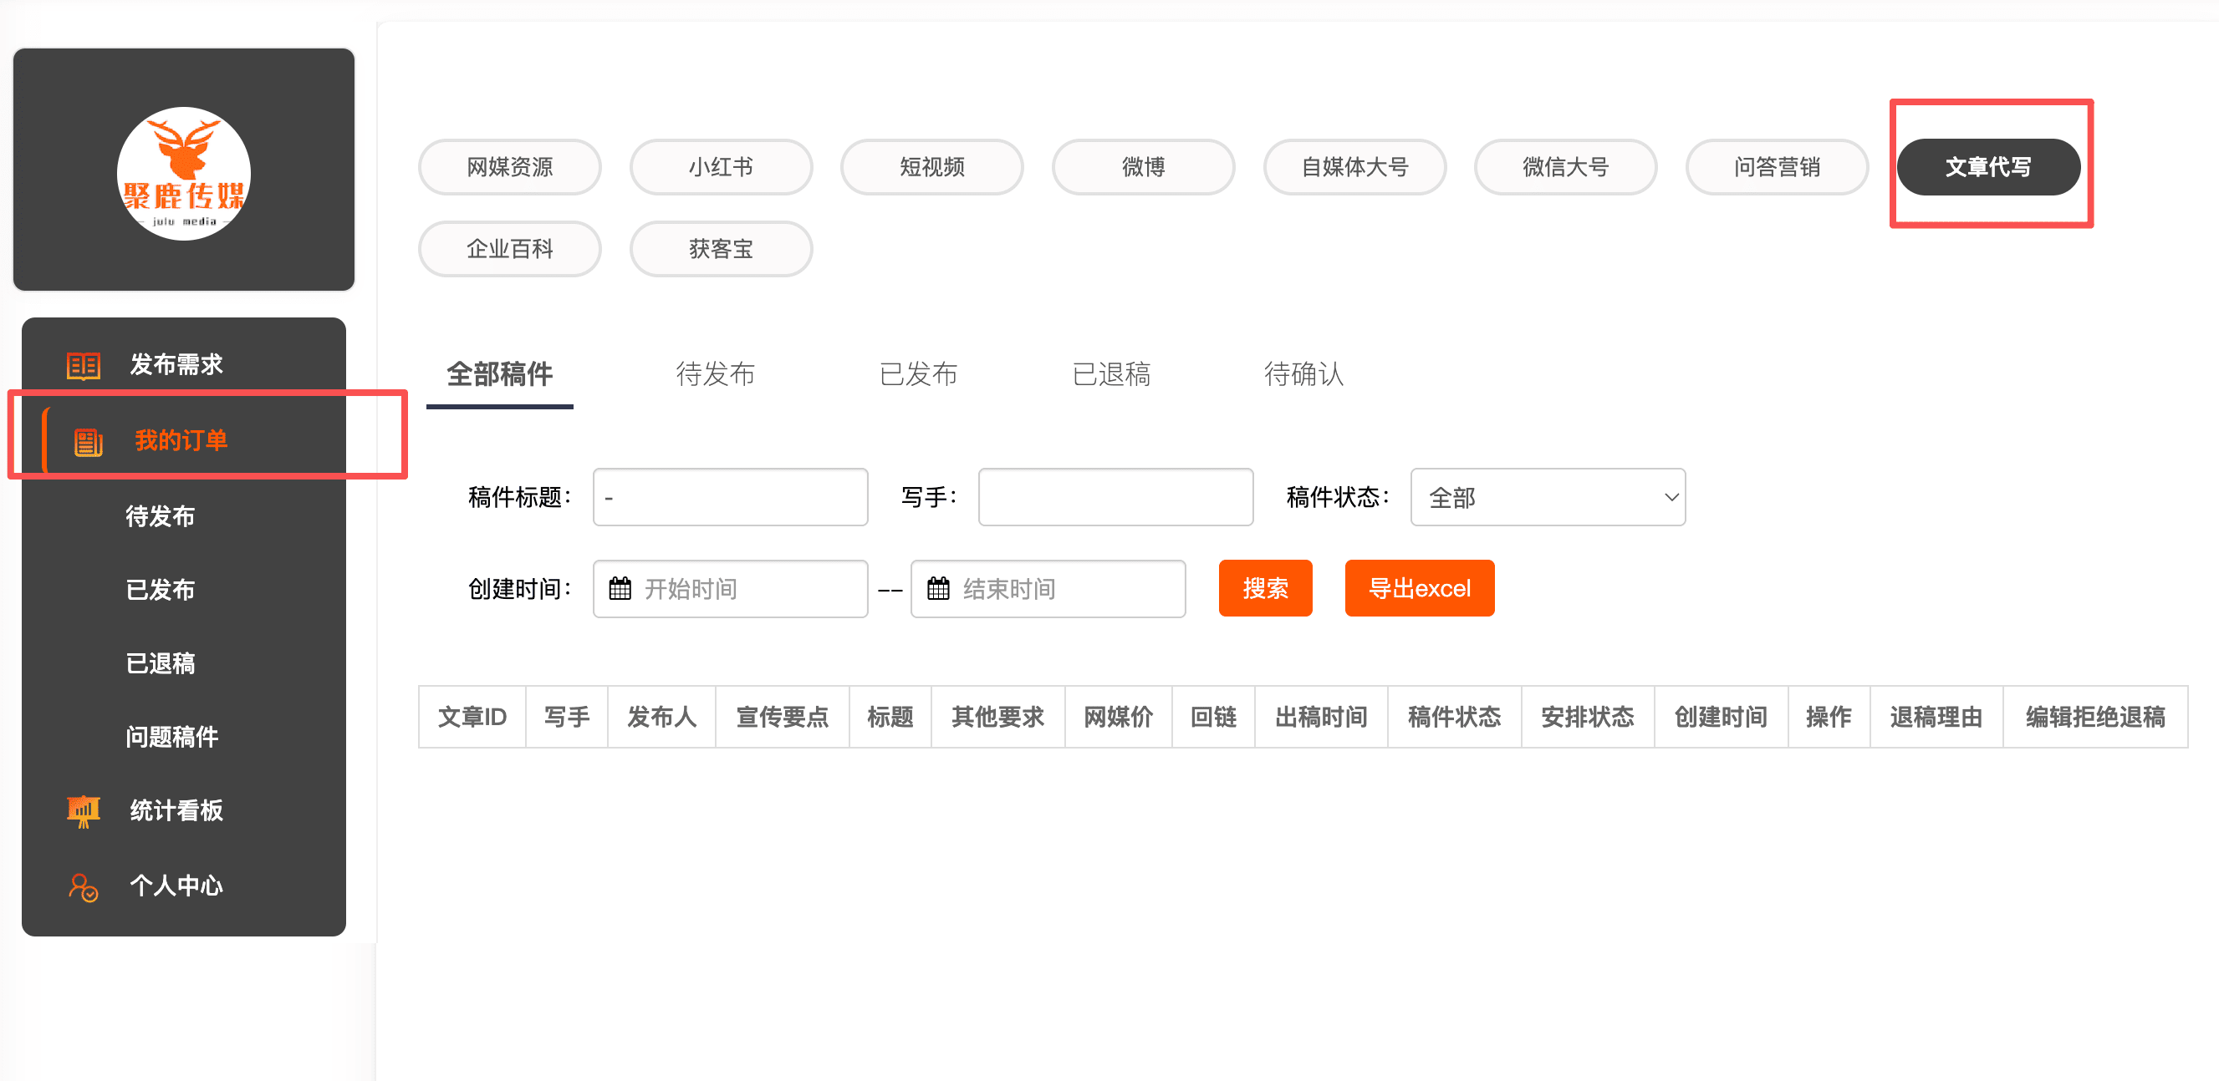Click the 导出excel button
This screenshot has width=2219, height=1081.
1419,589
